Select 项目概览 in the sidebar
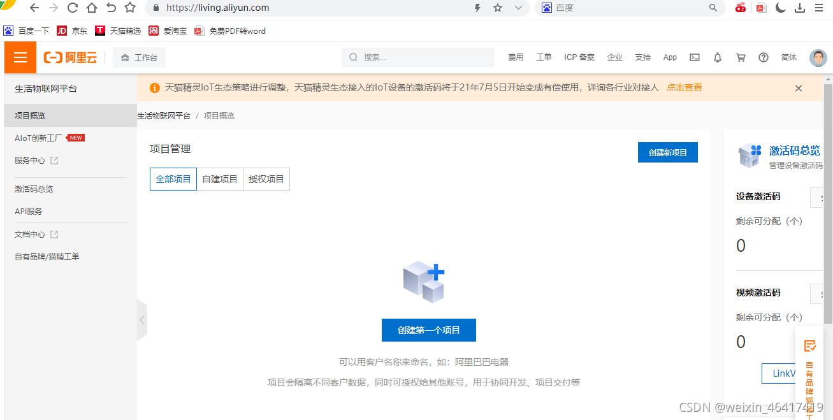 pos(71,115)
